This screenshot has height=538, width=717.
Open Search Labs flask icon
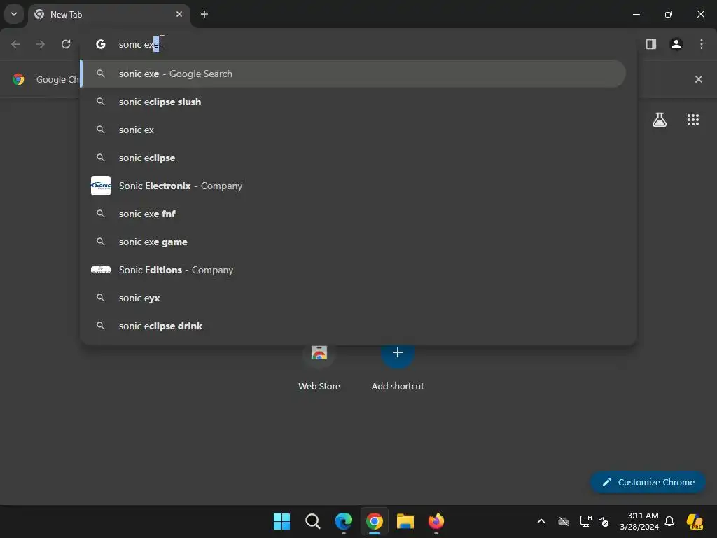click(660, 120)
